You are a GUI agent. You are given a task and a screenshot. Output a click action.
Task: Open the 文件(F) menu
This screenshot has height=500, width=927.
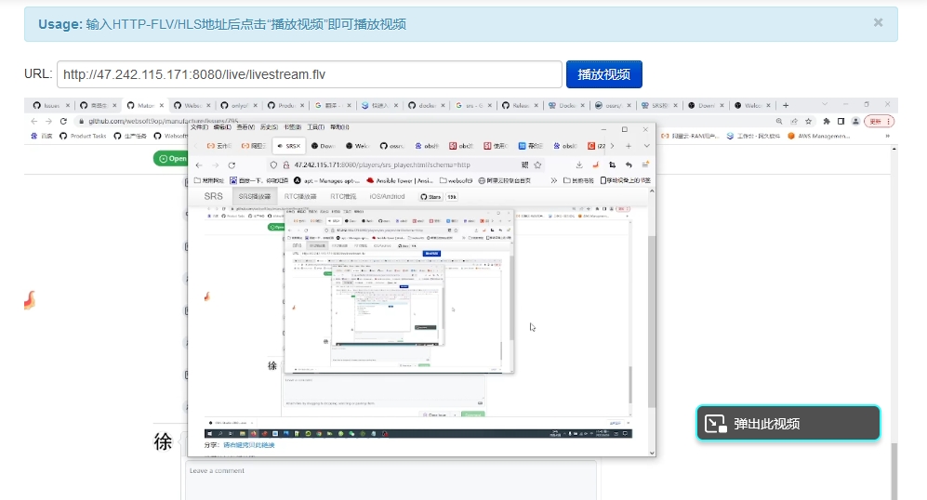pos(199,126)
